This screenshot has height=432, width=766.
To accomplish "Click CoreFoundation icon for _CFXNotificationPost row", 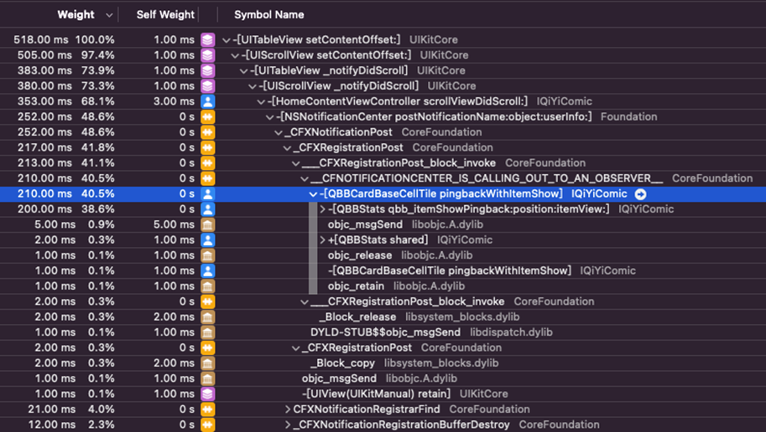I will click(207, 132).
